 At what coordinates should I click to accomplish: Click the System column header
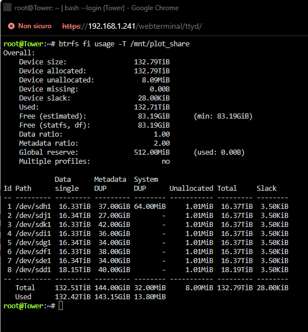(146, 180)
